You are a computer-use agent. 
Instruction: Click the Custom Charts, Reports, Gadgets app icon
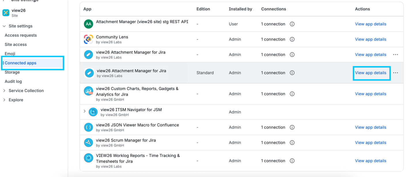[x=88, y=91]
